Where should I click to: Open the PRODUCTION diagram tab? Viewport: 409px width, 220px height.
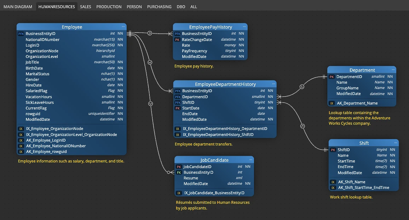[109, 7]
